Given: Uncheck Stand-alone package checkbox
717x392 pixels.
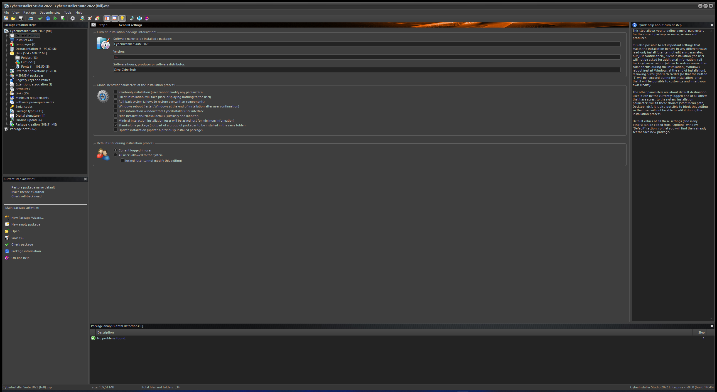Looking at the screenshot, I should (116, 125).
